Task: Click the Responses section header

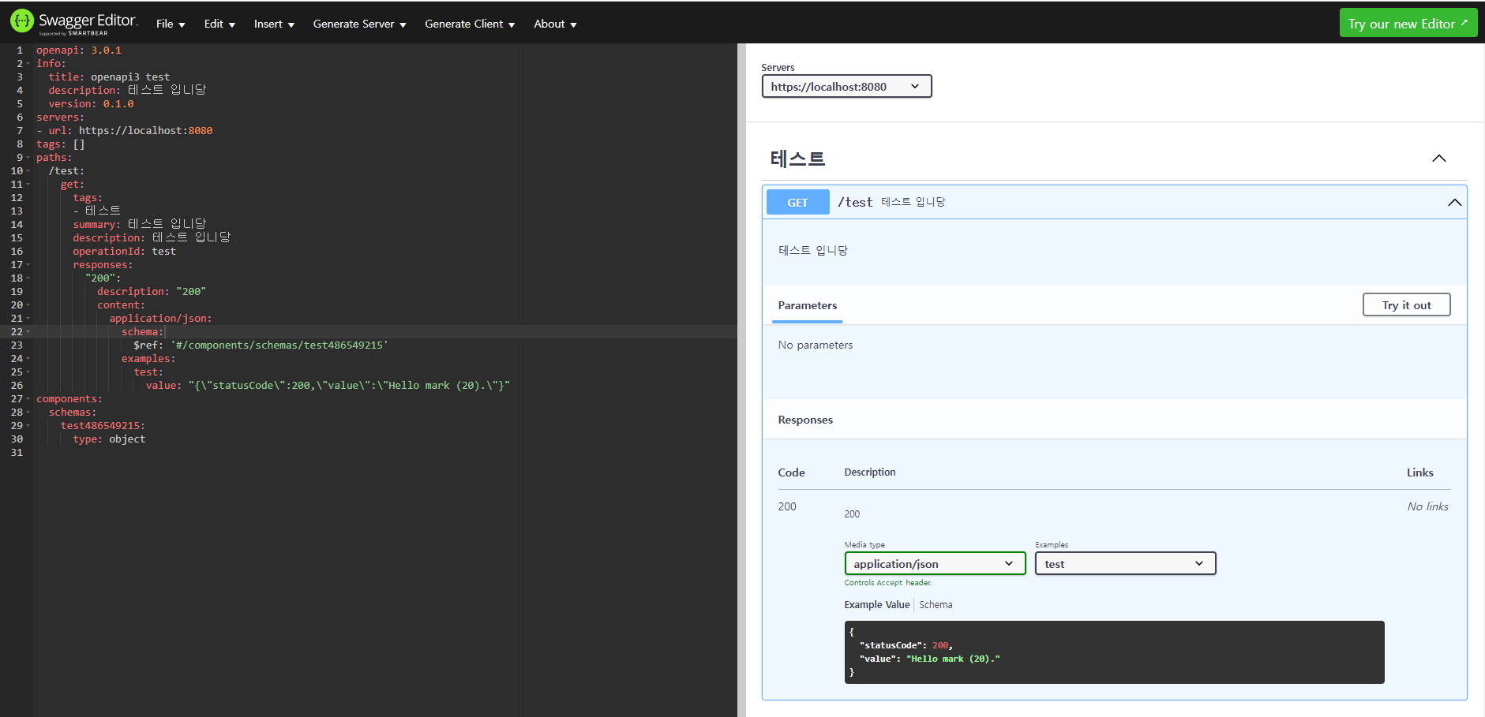Action: (x=805, y=420)
